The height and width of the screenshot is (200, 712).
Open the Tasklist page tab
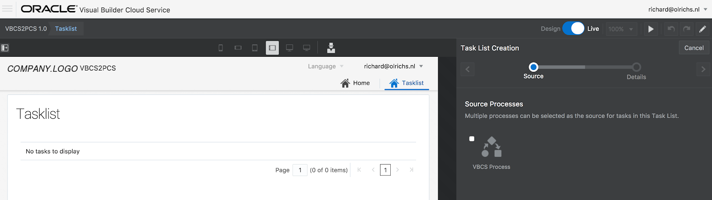66,28
